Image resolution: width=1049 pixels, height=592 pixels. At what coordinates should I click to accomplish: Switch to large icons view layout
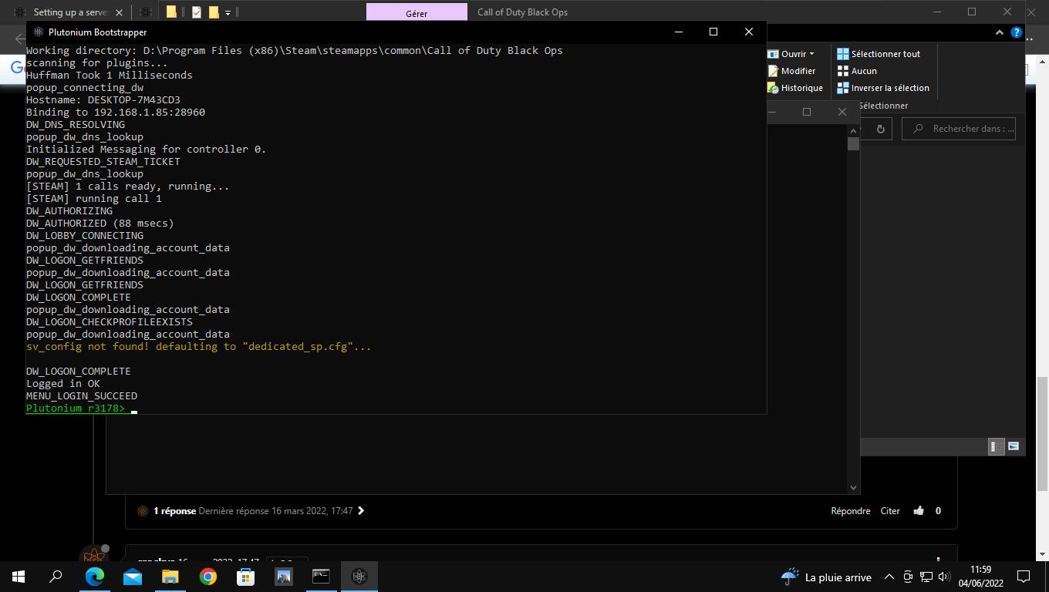[x=1014, y=446]
